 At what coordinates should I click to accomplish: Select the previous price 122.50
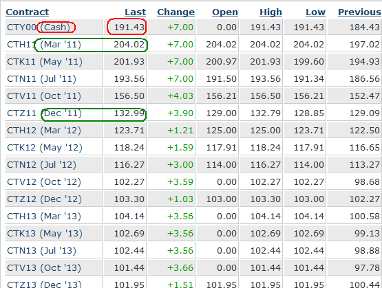(x=365, y=131)
